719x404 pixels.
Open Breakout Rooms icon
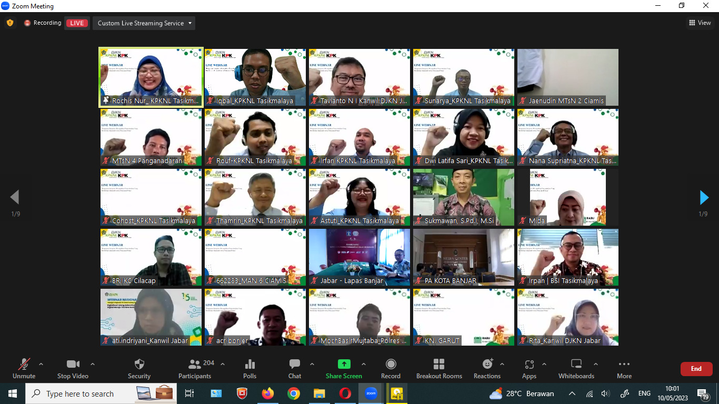[x=439, y=365]
